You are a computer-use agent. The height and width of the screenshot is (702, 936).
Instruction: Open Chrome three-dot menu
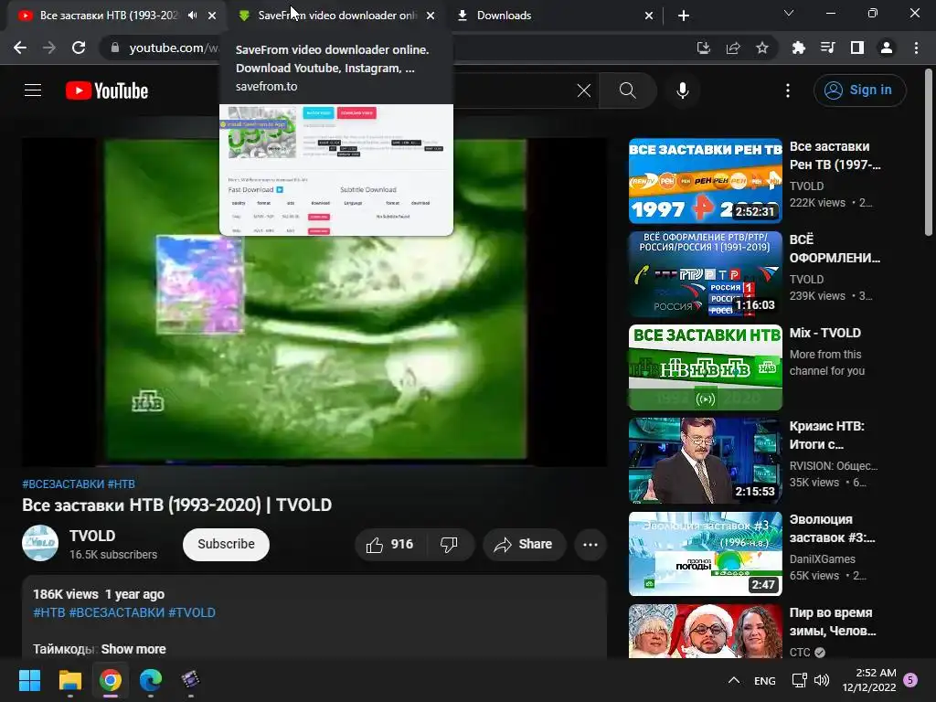click(916, 48)
